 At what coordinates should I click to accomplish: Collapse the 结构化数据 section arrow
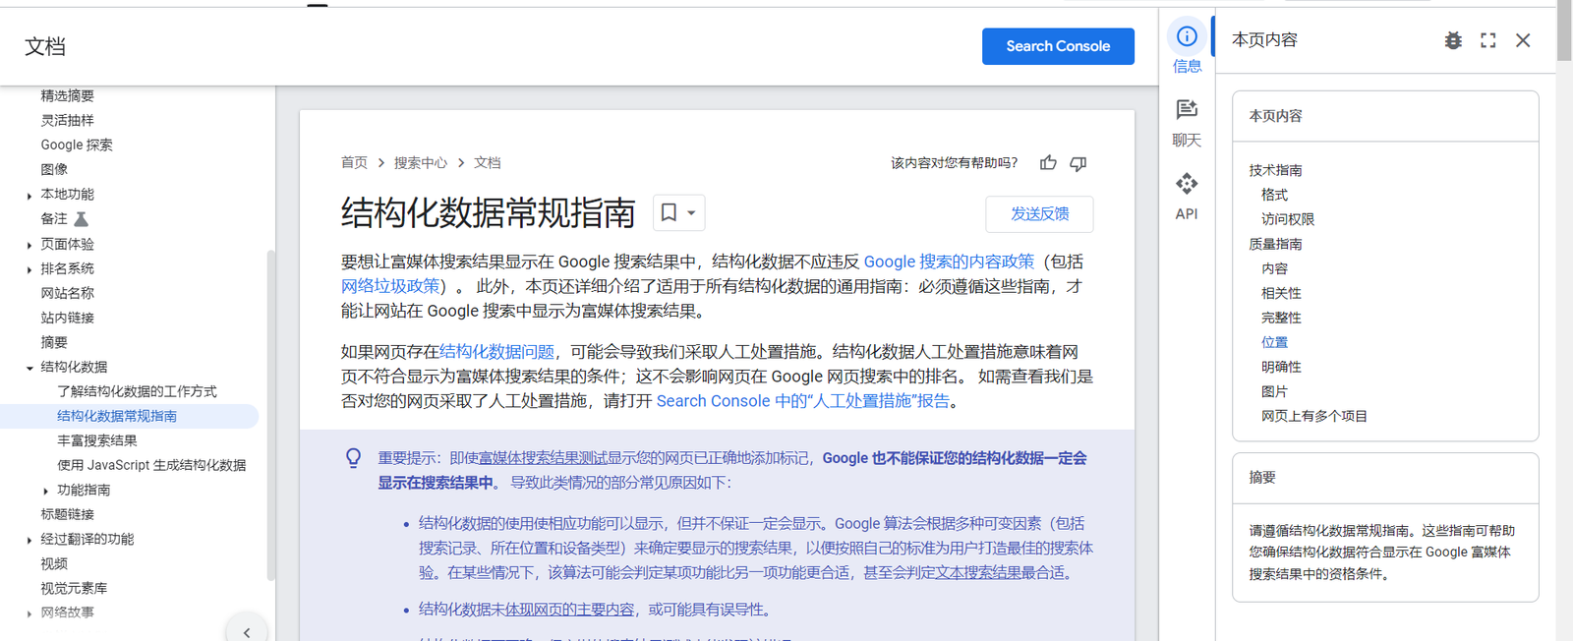click(29, 368)
